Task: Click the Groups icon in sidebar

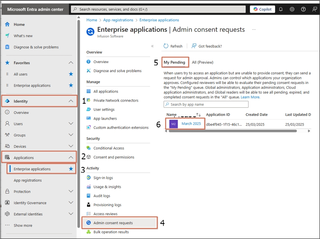Action: (7, 135)
